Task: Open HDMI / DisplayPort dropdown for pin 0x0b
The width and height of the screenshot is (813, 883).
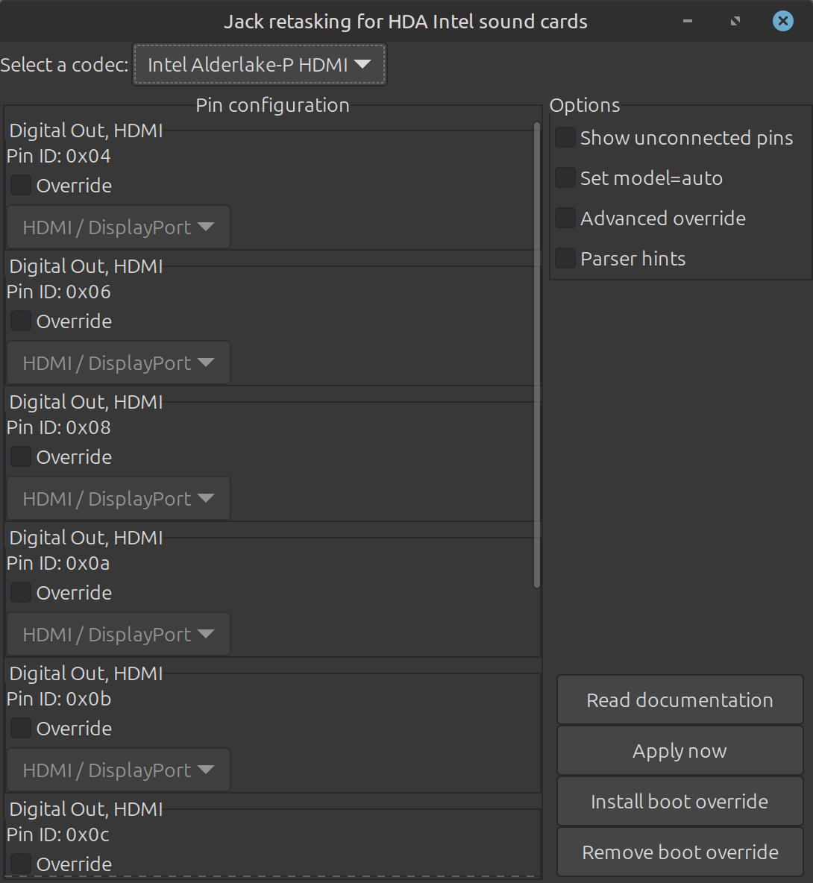Action: click(119, 770)
